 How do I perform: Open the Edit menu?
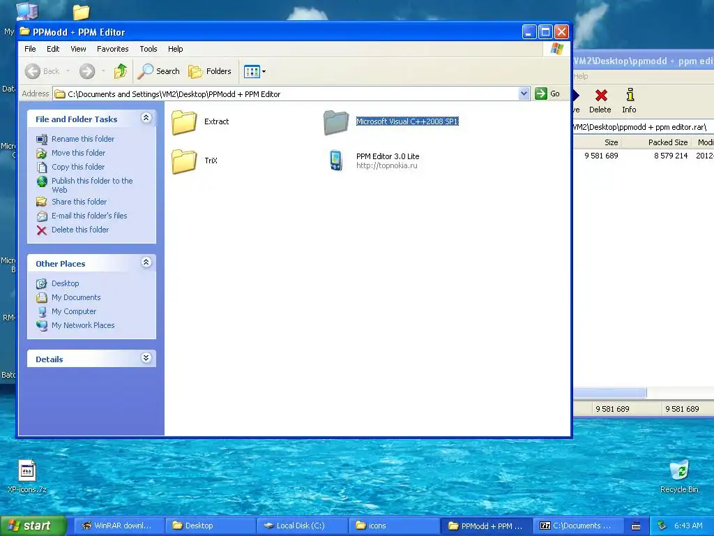53,49
